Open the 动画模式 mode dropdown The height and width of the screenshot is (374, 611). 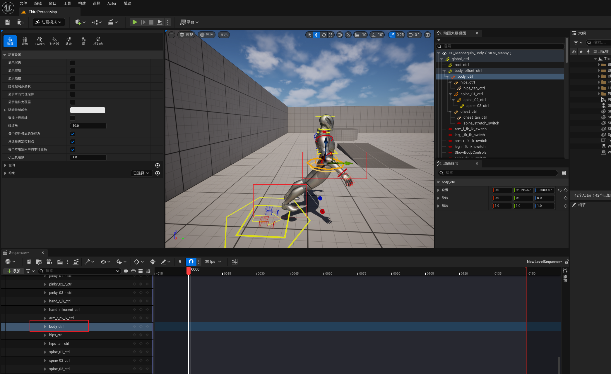49,22
